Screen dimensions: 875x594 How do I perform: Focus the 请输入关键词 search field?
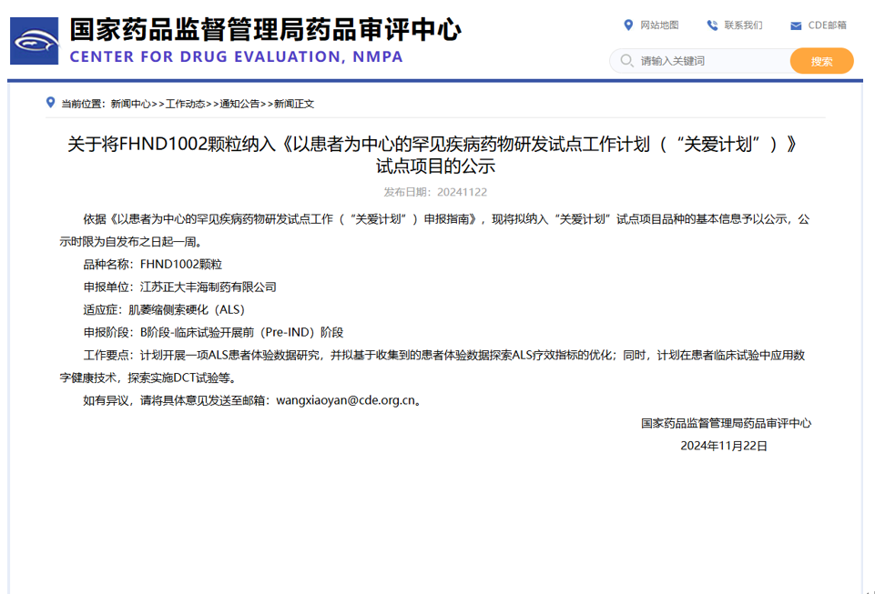710,61
